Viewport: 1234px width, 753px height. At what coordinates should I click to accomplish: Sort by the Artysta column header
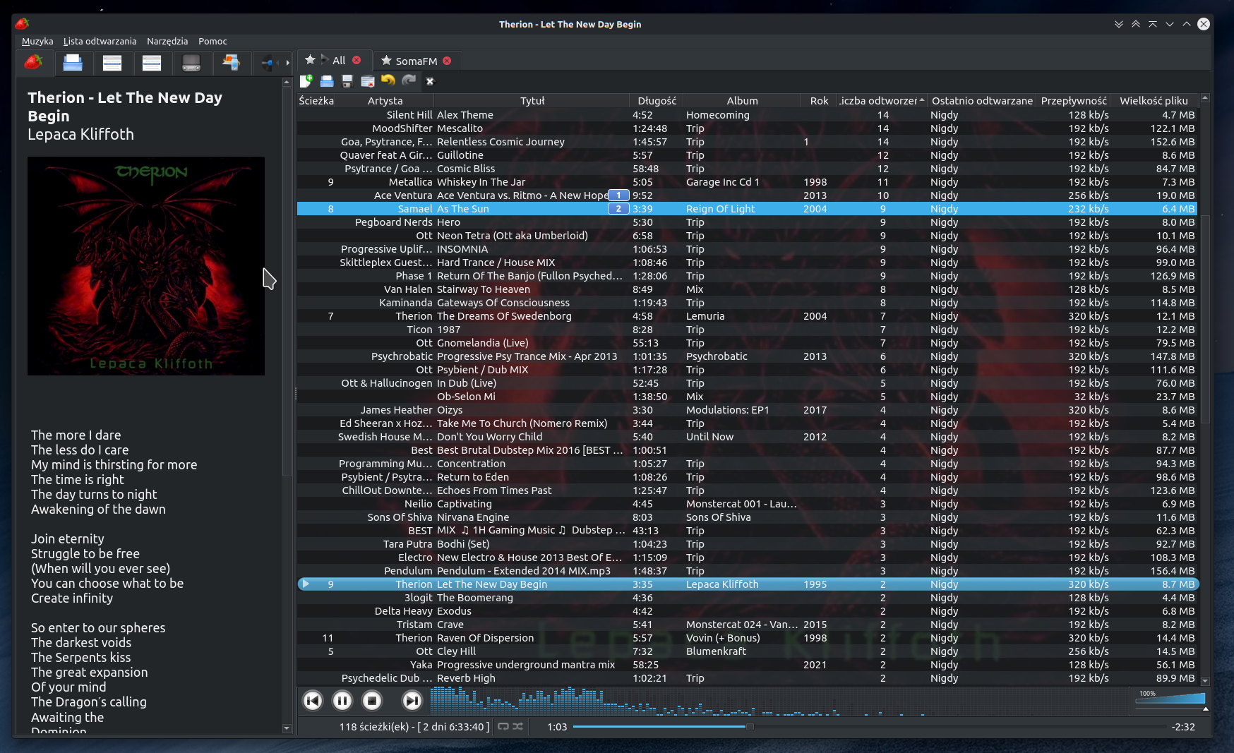(385, 101)
